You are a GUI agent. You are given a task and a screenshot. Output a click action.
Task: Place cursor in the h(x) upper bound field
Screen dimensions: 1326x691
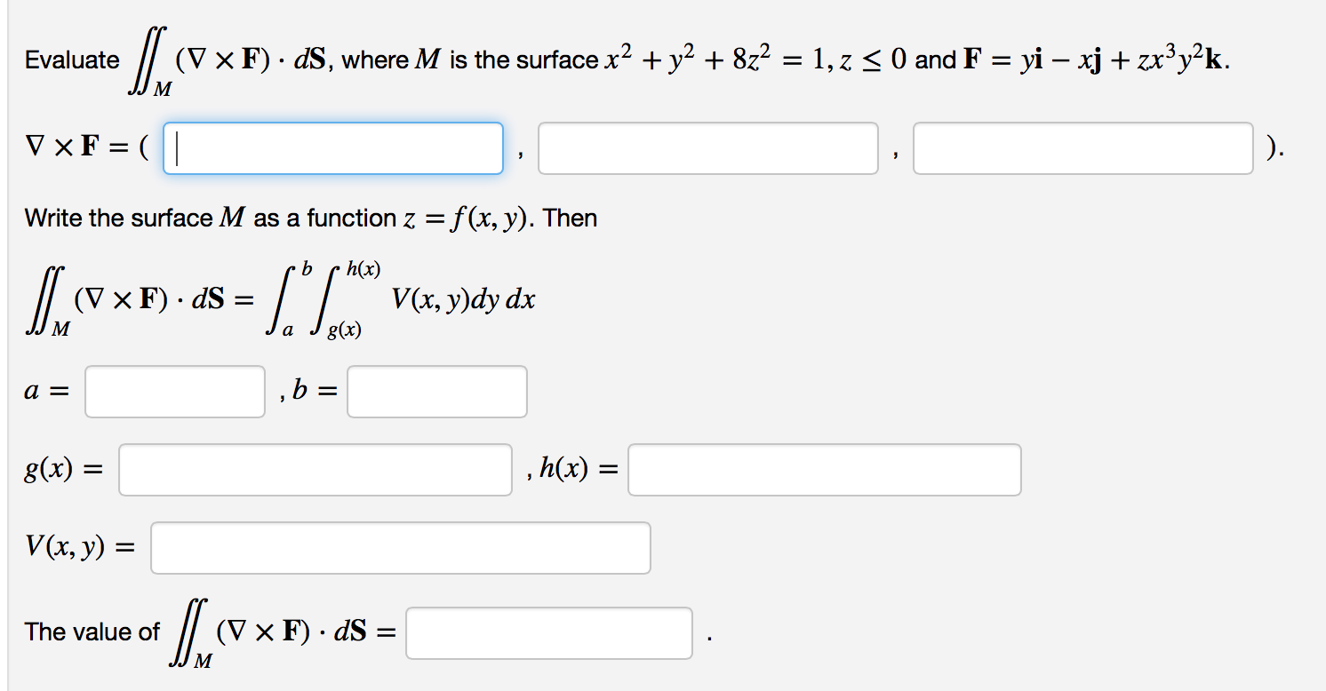[824, 469]
